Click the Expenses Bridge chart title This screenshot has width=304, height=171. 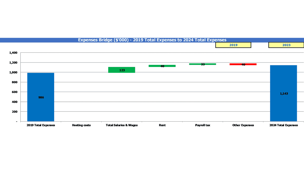152,40
